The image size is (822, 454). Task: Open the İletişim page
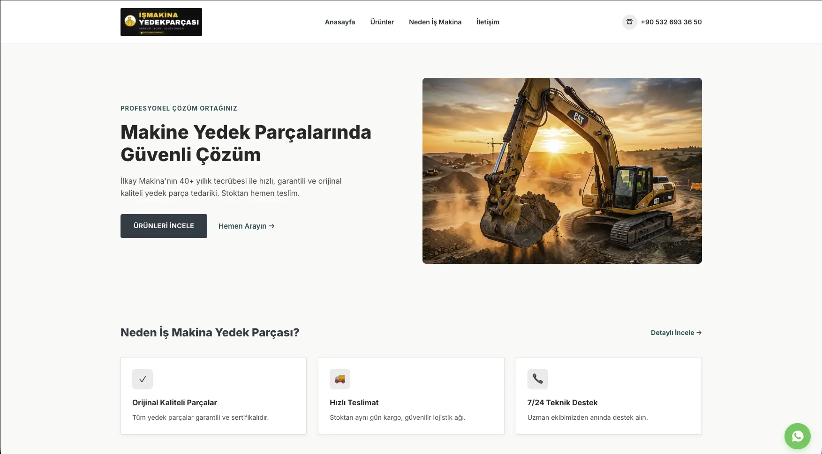(488, 22)
